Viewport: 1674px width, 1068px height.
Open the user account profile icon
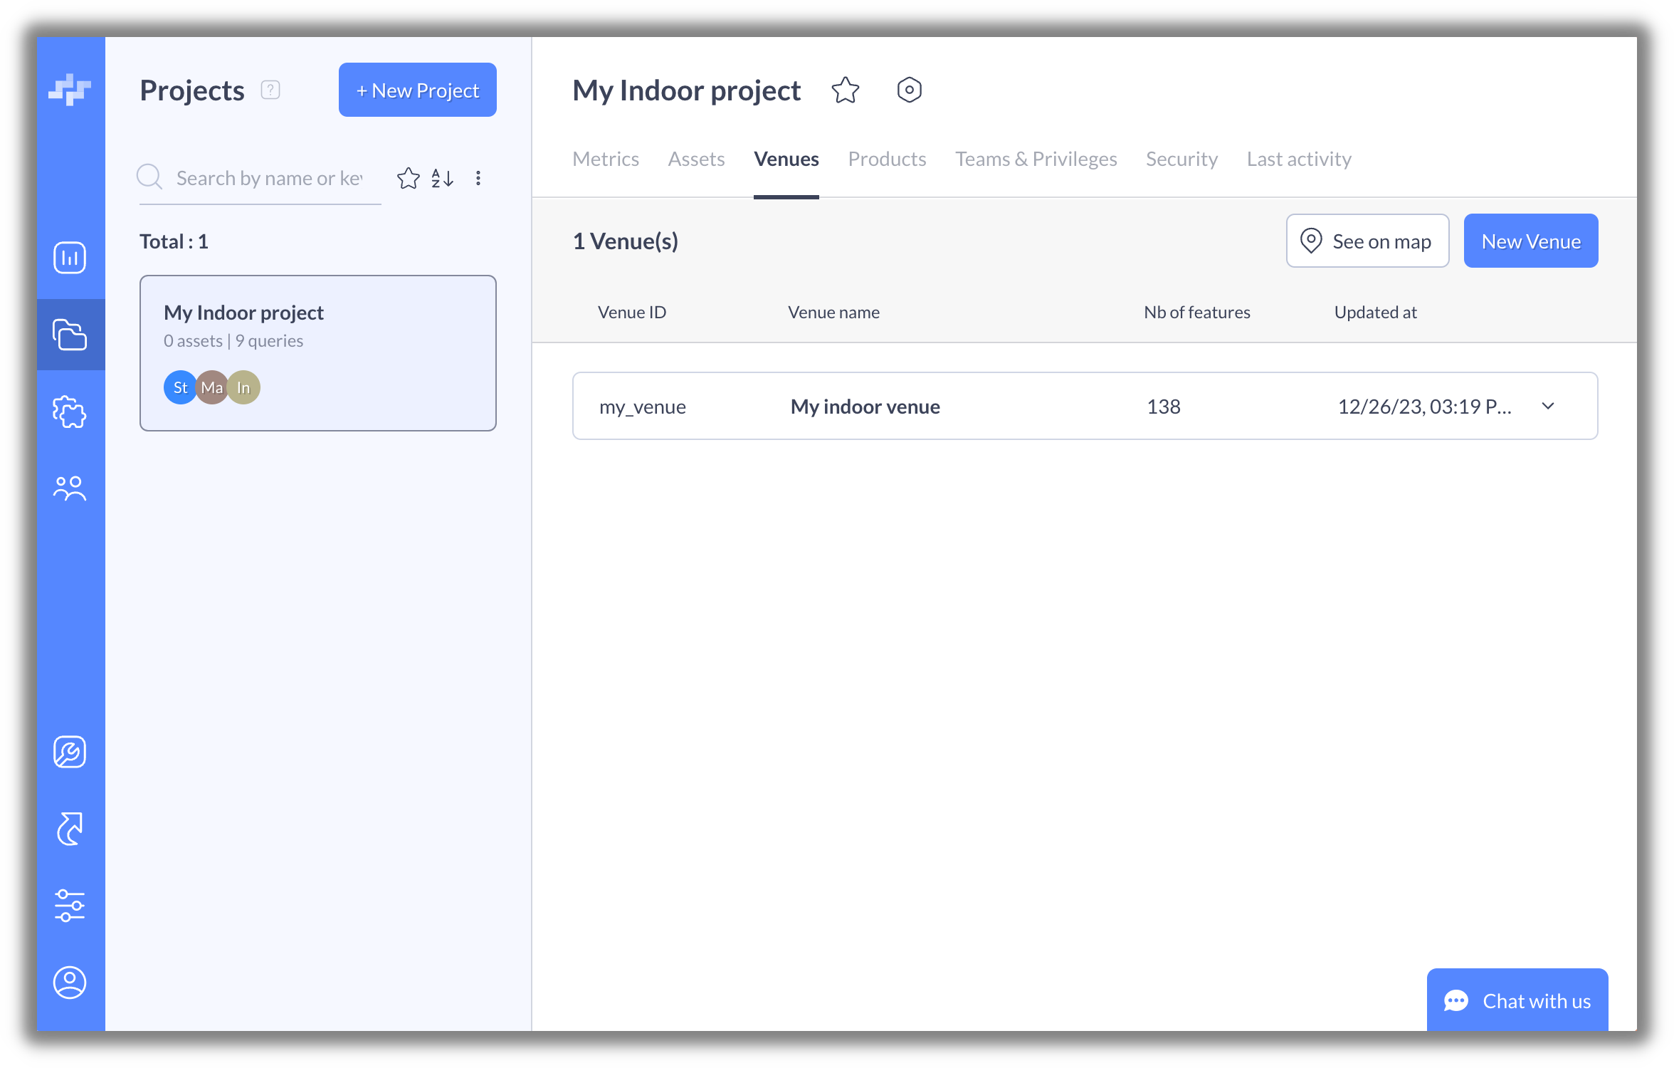pyautogui.click(x=70, y=983)
